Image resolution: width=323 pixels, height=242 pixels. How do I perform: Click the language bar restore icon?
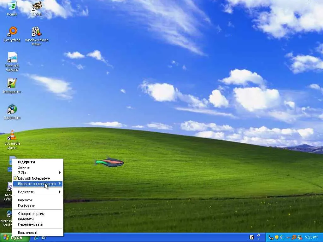[x=259, y=235]
